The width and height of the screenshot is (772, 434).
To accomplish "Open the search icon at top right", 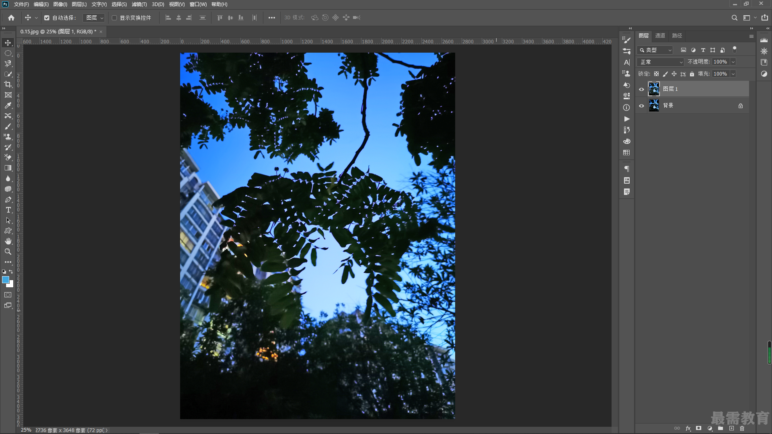I will (734, 18).
